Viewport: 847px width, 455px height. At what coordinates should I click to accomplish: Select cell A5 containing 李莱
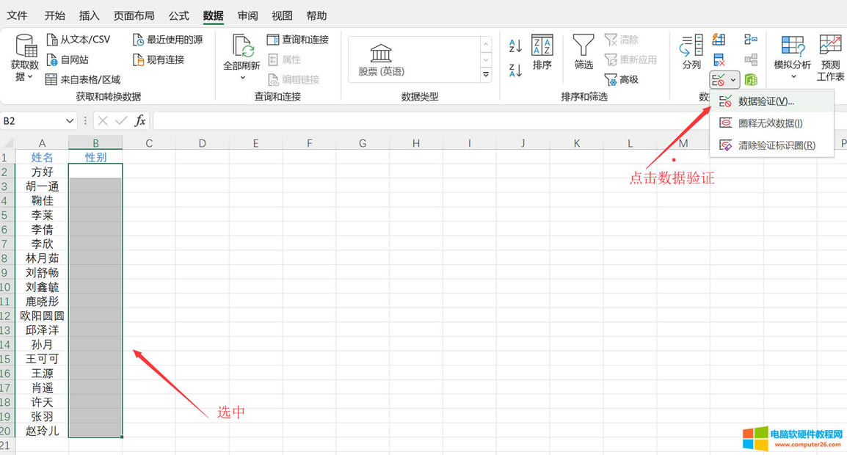click(x=42, y=215)
